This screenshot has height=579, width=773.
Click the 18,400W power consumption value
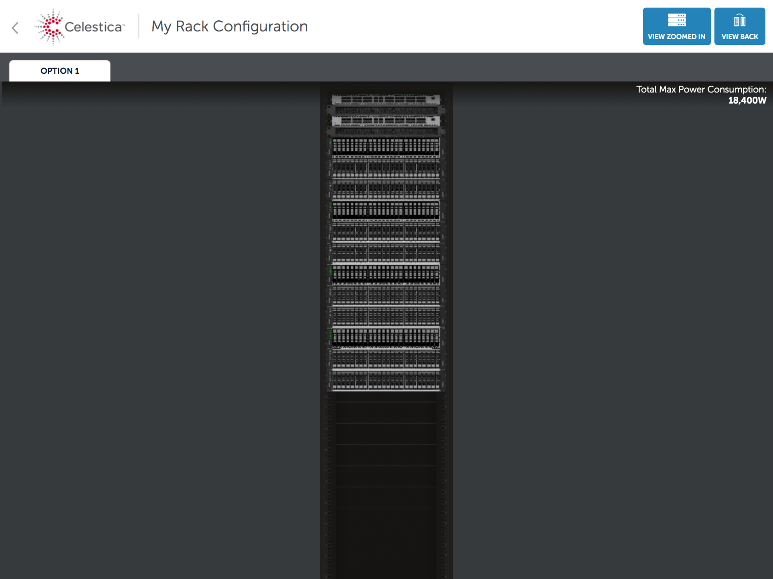[x=747, y=101]
